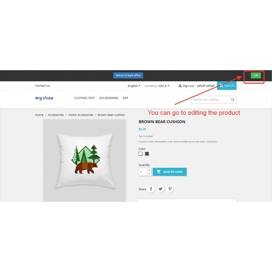
Task: Go to Home Accessories breadcrumb
Action: point(81,115)
